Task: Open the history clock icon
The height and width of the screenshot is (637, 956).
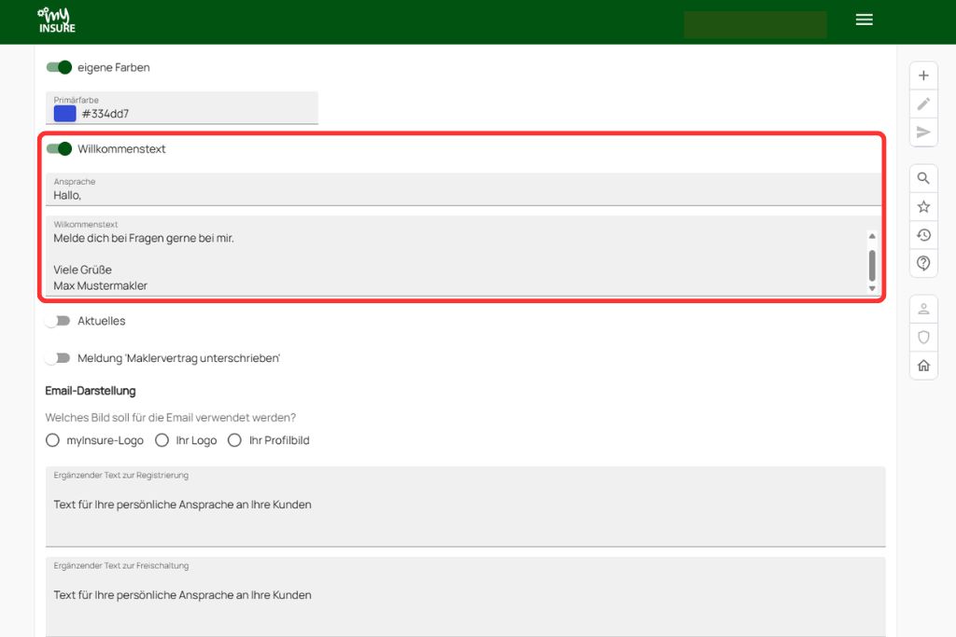Action: (923, 235)
